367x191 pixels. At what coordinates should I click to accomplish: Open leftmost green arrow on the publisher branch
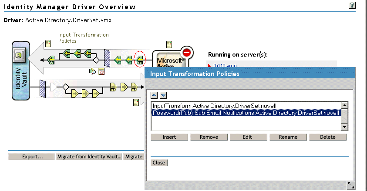[67, 54]
